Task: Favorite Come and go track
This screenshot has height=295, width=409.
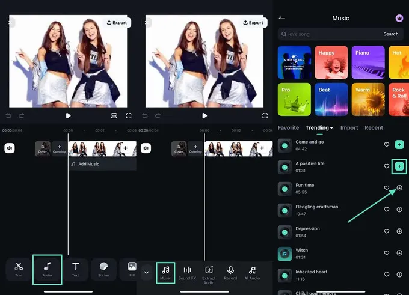Action: point(387,145)
